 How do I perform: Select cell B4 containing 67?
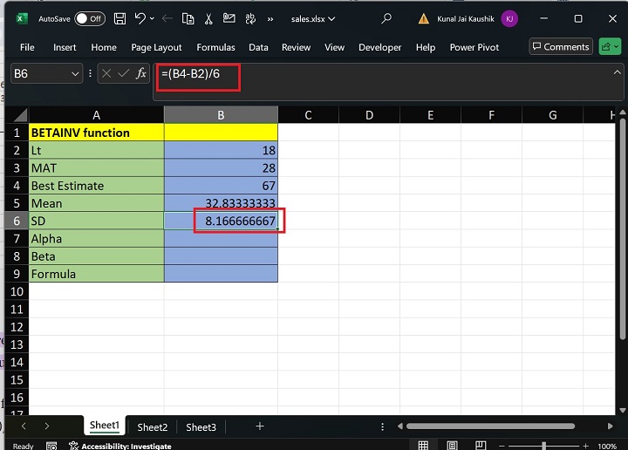pos(221,186)
